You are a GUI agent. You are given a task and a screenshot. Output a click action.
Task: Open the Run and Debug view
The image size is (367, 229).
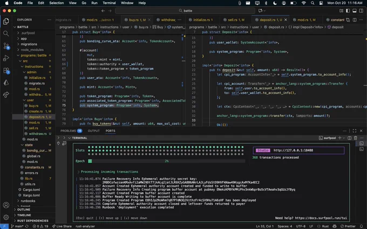(x=6, y=58)
